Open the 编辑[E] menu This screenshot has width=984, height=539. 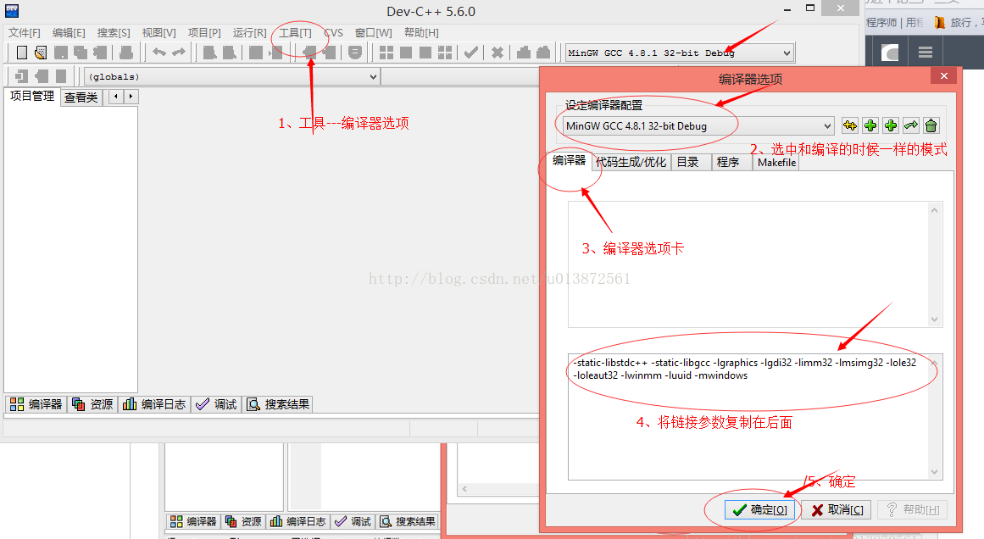pyautogui.click(x=69, y=33)
